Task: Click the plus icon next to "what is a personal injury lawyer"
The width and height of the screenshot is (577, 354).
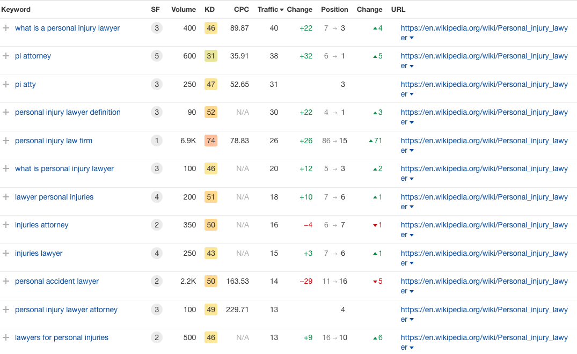Action: click(x=6, y=28)
